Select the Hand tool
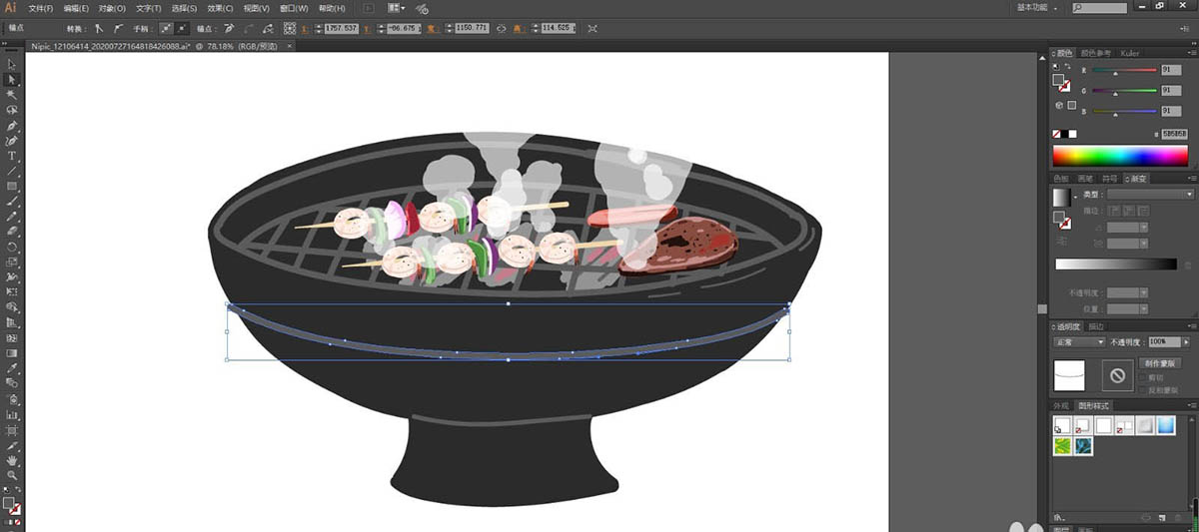This screenshot has height=532, width=1199. click(12, 460)
